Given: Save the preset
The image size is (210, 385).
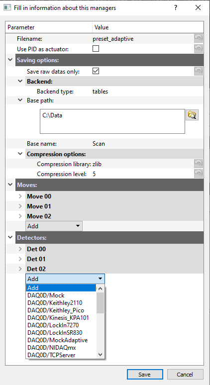Looking at the screenshot, I should 145,375.
